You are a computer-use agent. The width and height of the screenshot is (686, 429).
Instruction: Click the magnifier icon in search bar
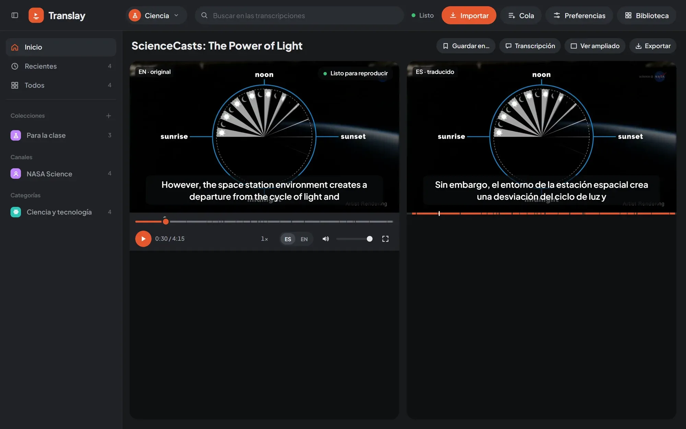(x=204, y=15)
